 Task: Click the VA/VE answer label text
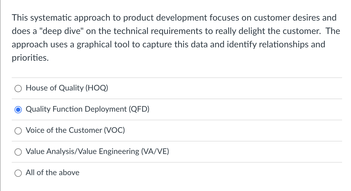[97, 151]
